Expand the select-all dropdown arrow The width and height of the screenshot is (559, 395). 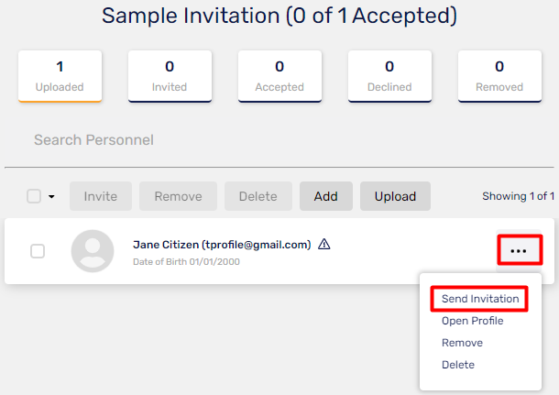coord(51,196)
